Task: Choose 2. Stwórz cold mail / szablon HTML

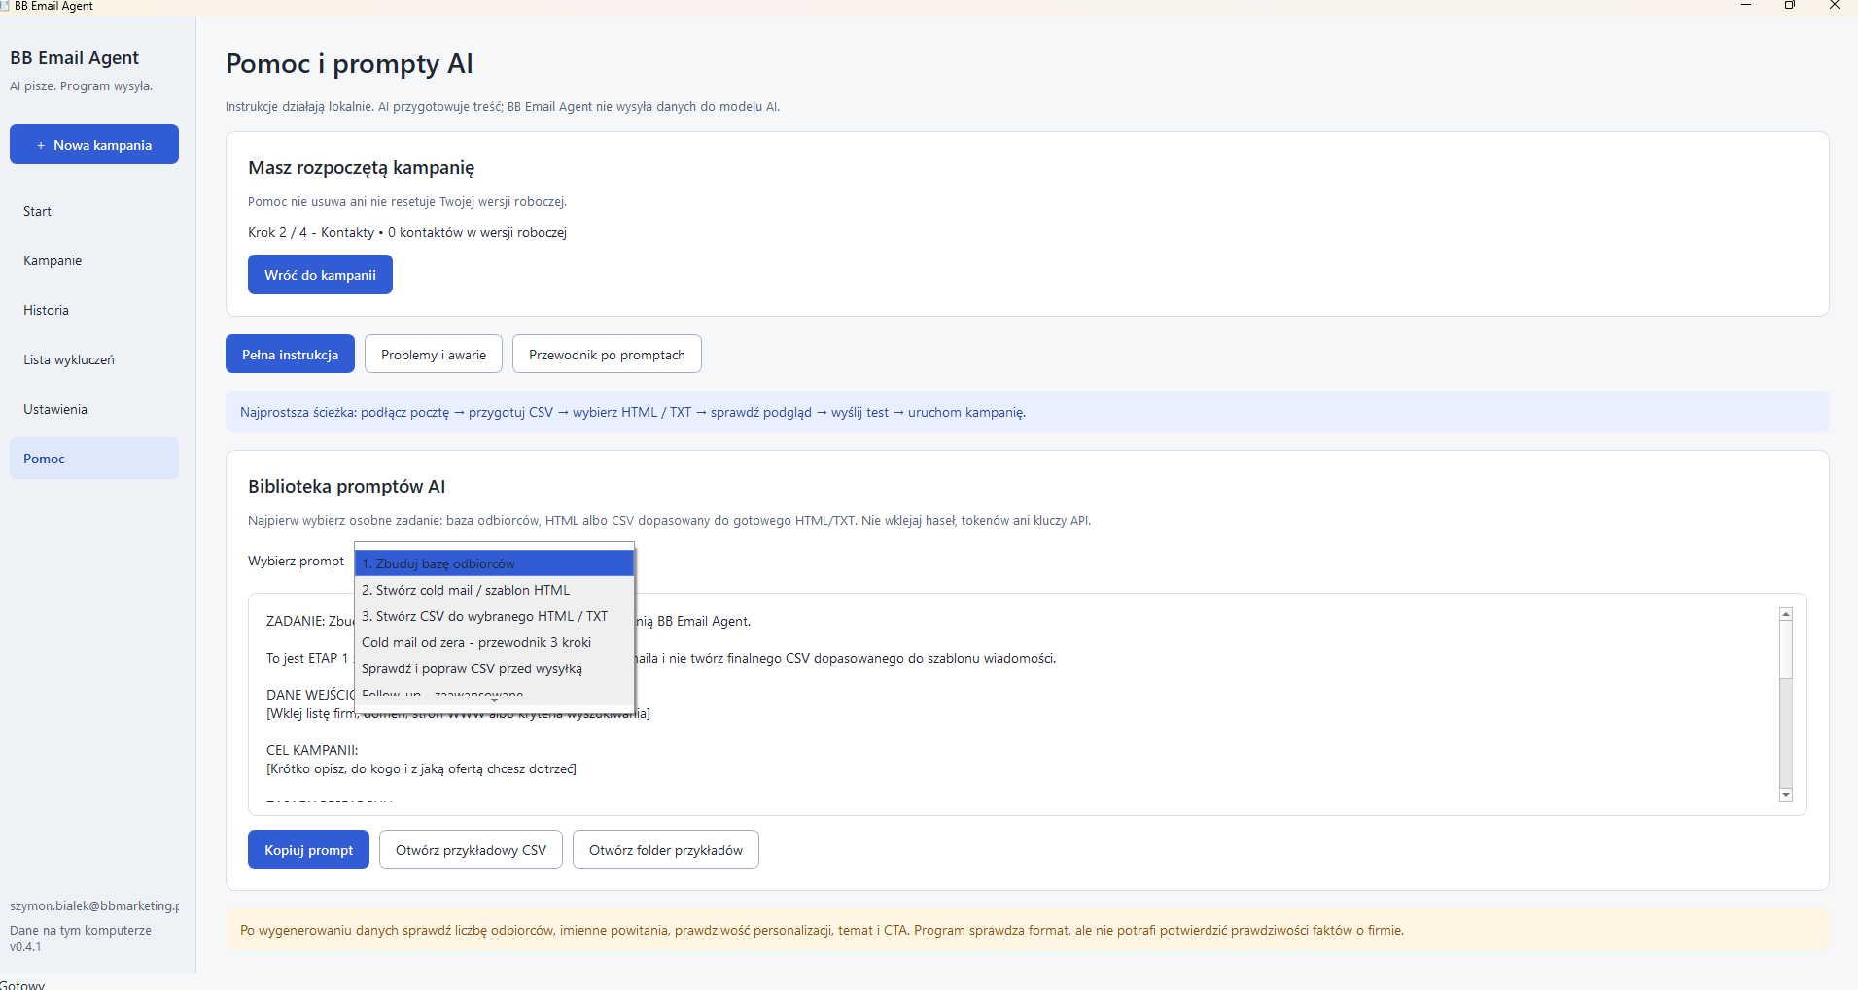Action: [x=494, y=590]
